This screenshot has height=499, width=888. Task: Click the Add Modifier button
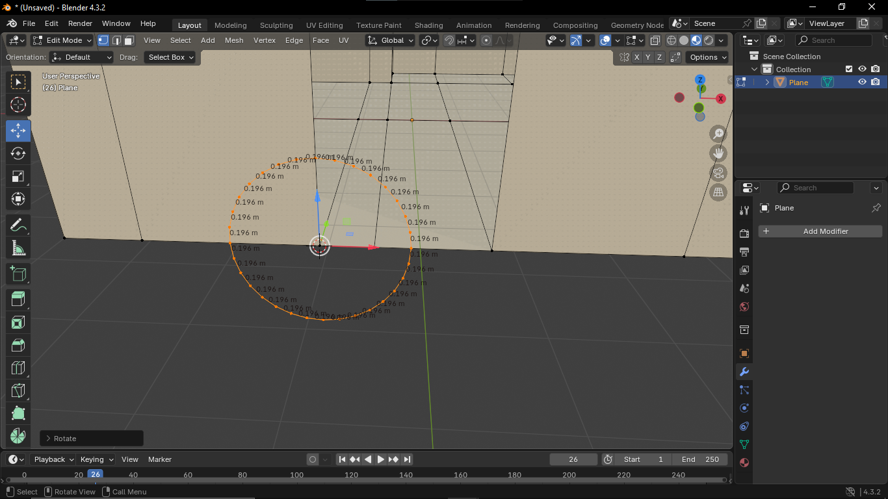[x=820, y=231]
